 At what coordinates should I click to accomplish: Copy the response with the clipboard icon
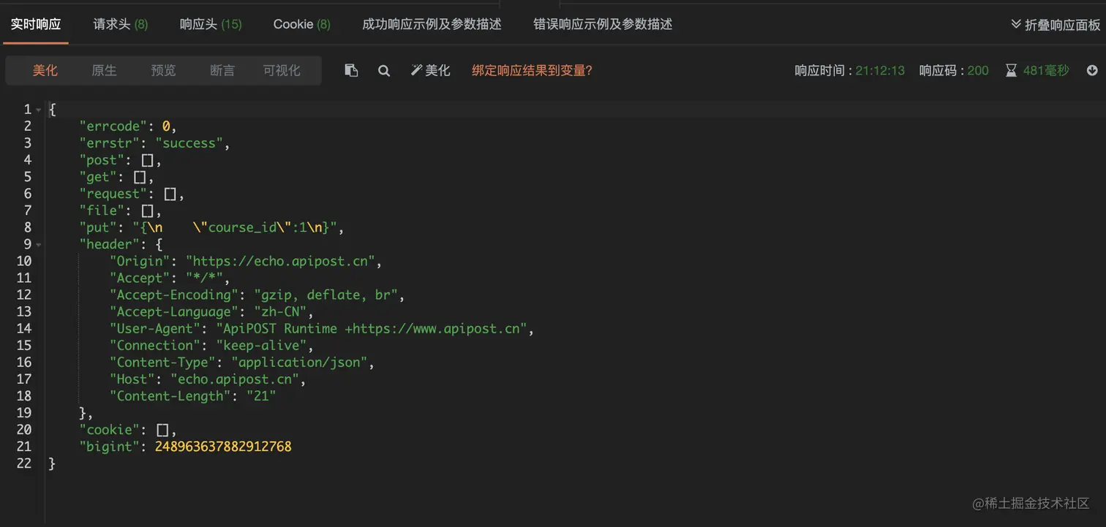(x=351, y=70)
